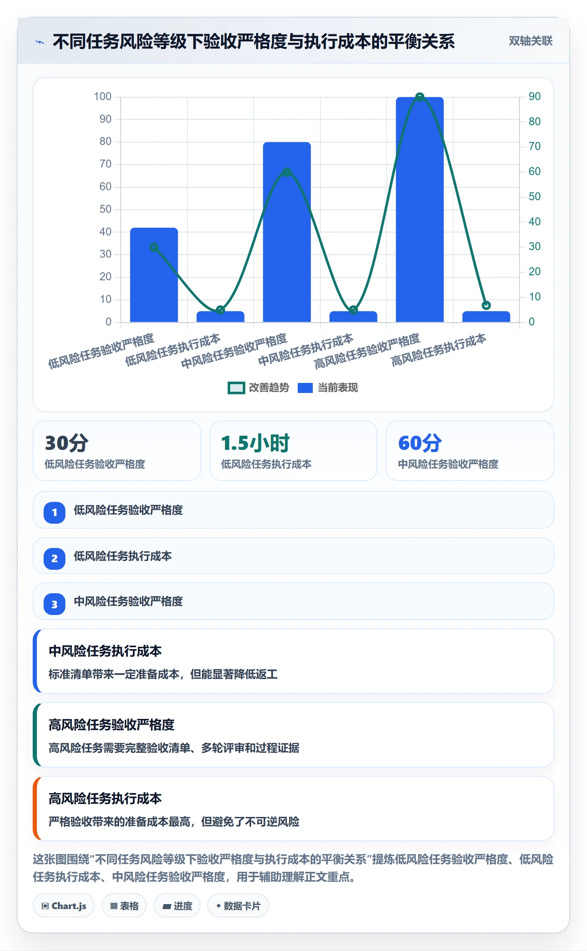Click the tallest bar for 高风险任务验收严格度
The width and height of the screenshot is (587, 951).
(x=420, y=209)
